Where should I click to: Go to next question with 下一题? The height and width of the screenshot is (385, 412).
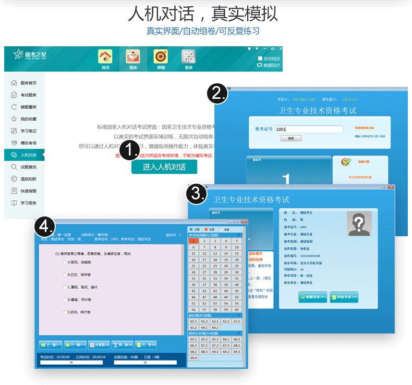(75, 345)
